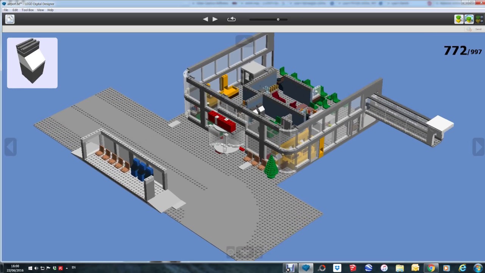Click the Windows Start orb

478,268
